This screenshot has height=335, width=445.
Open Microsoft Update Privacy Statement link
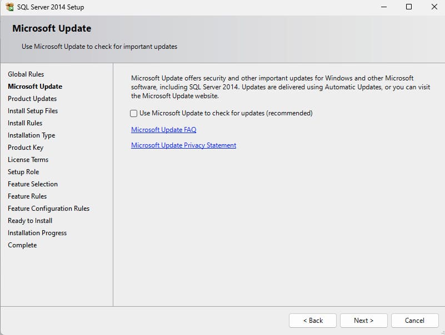[183, 145]
